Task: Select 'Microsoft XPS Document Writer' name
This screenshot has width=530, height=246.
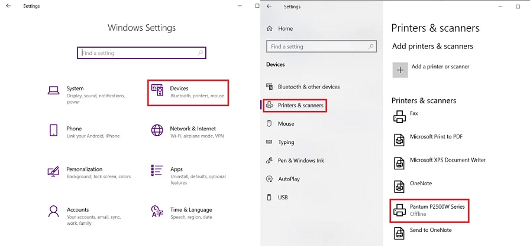Action: coord(448,160)
